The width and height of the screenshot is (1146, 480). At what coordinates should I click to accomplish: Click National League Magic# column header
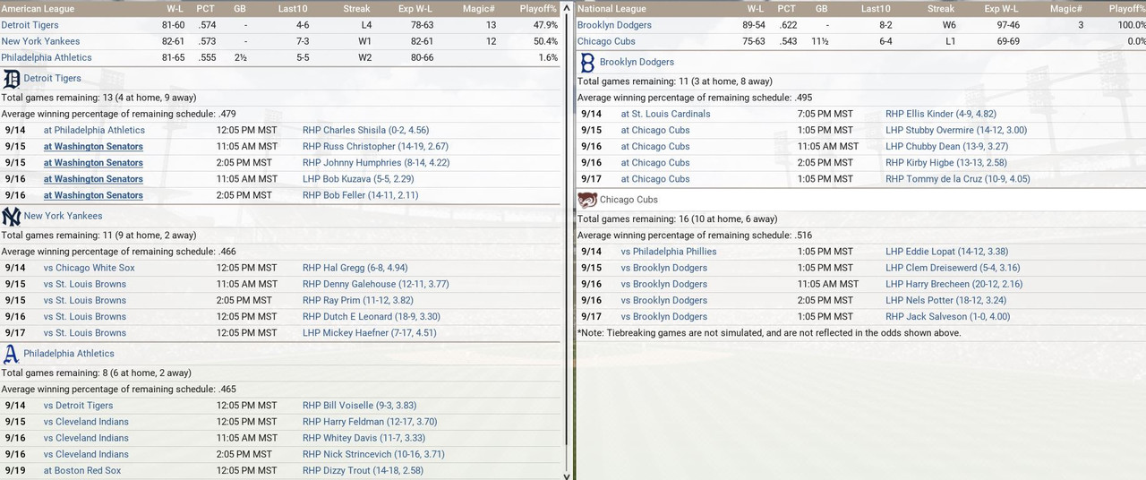point(1065,9)
